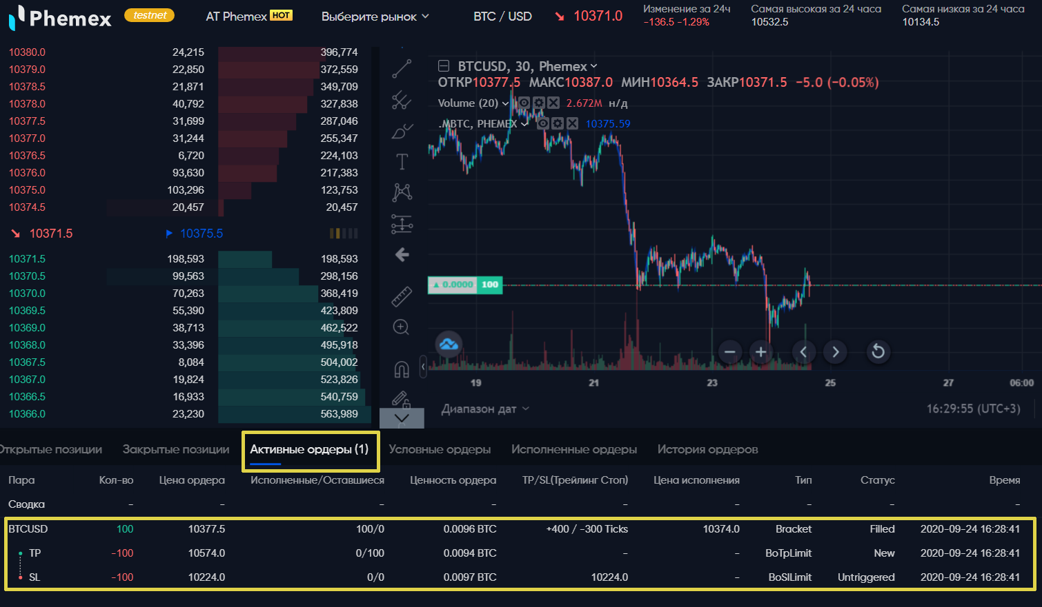Zoom out chart with minus button
Screen dimensions: 1042x607
(x=729, y=352)
